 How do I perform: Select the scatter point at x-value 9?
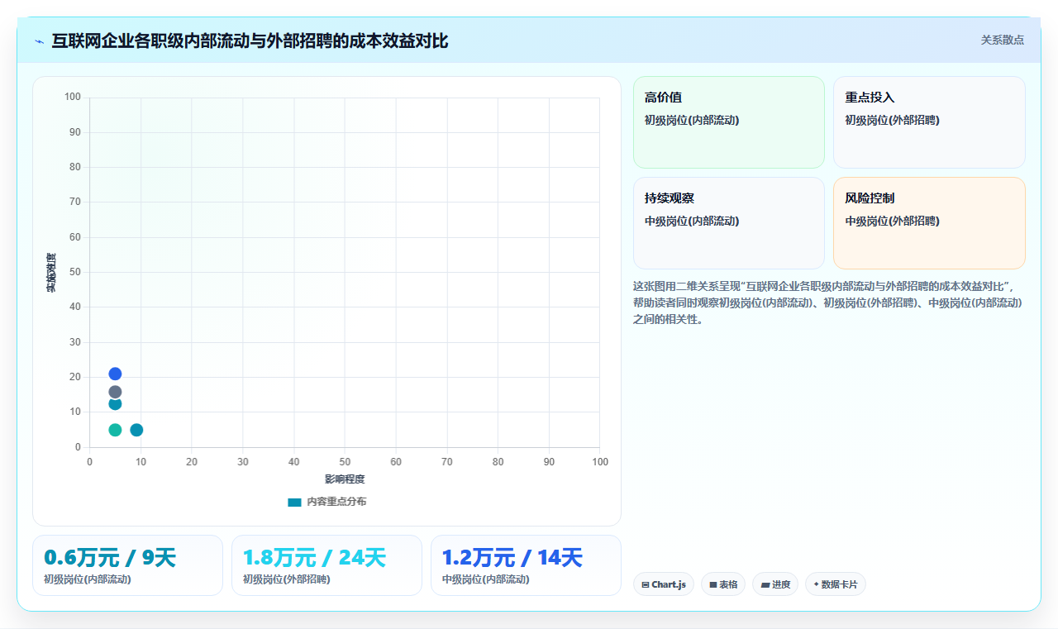136,430
